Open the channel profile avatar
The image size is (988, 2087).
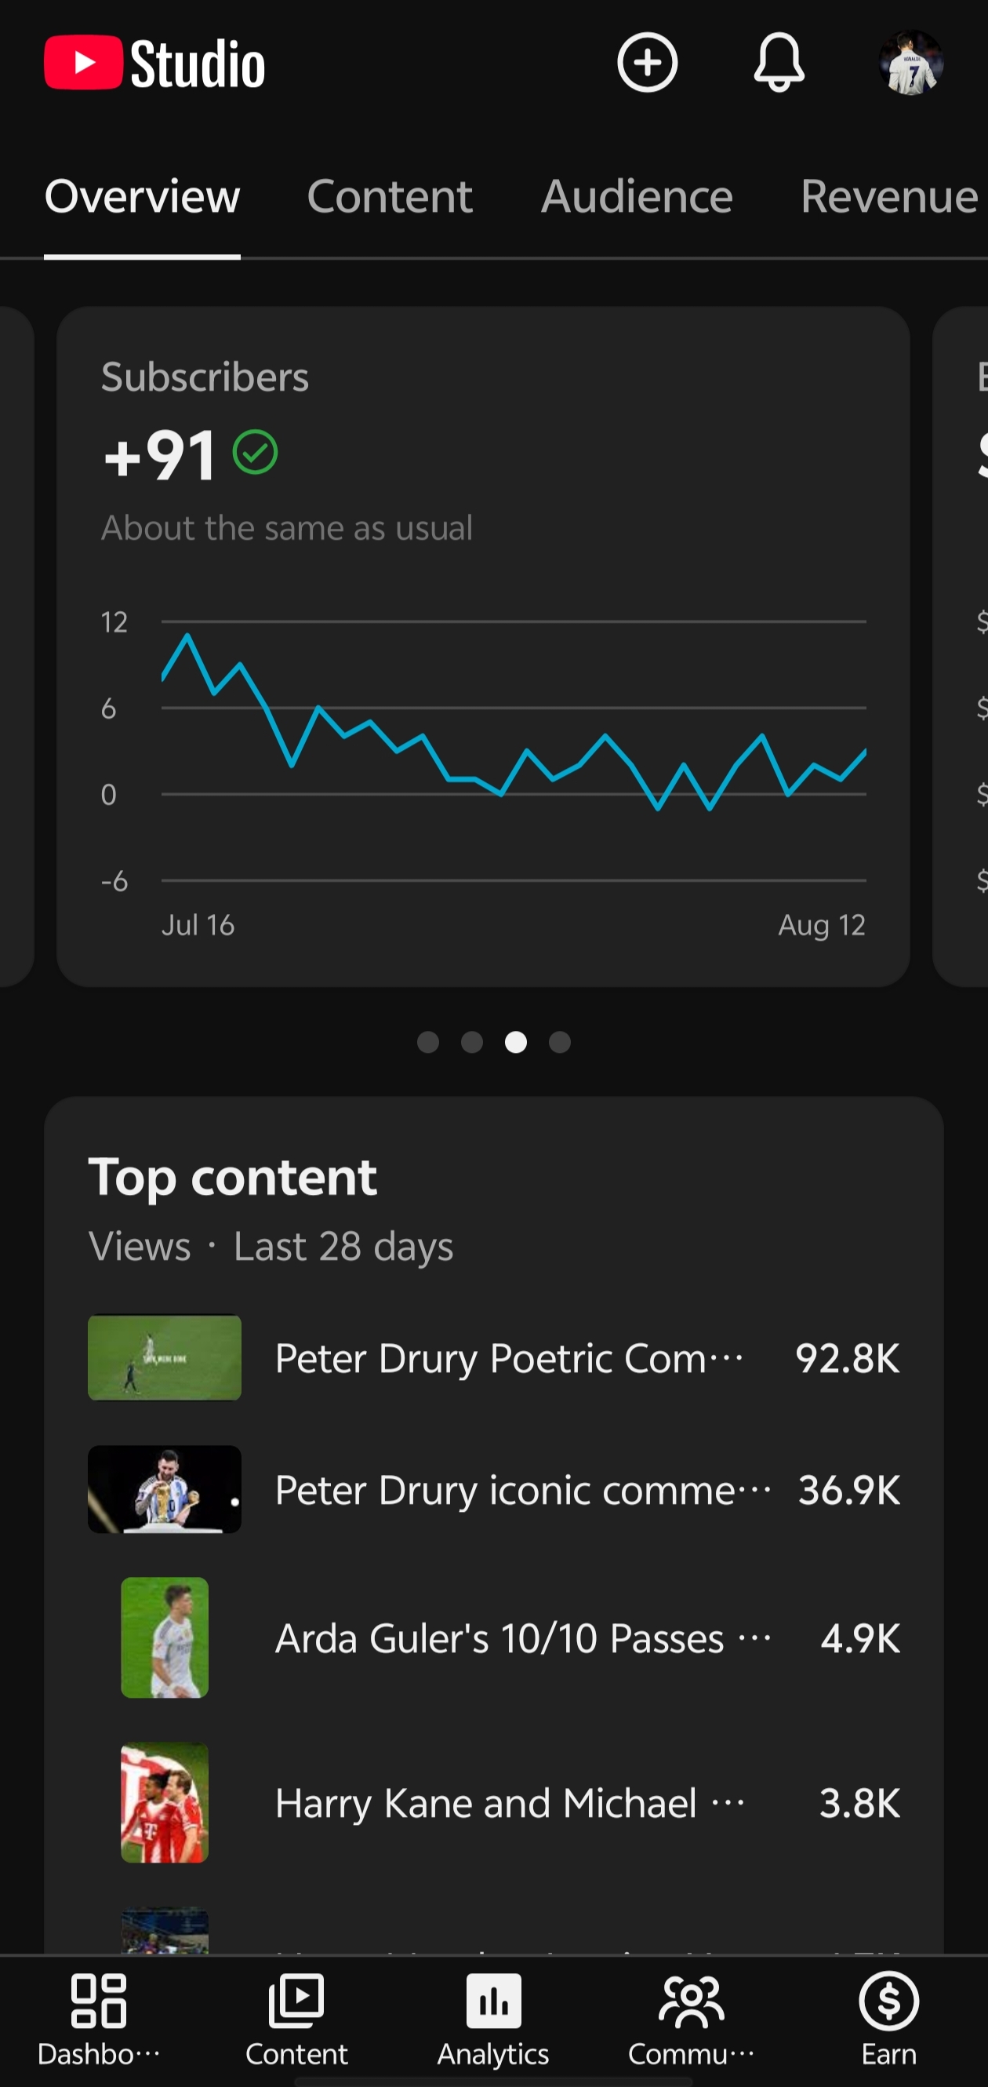click(x=911, y=63)
